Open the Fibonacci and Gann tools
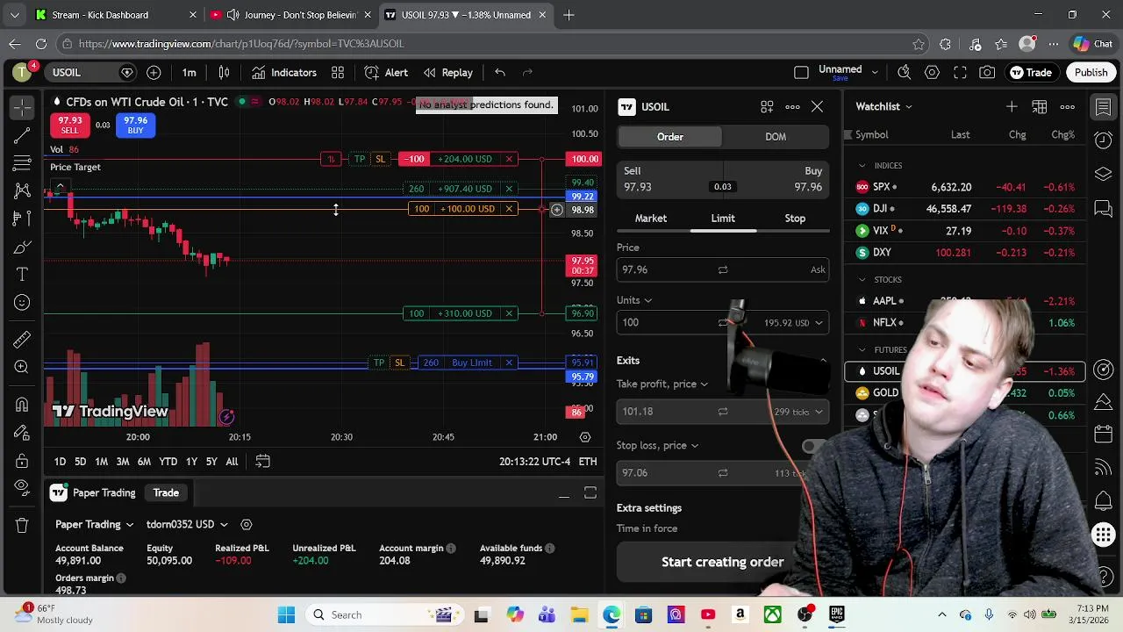 pyautogui.click(x=22, y=163)
